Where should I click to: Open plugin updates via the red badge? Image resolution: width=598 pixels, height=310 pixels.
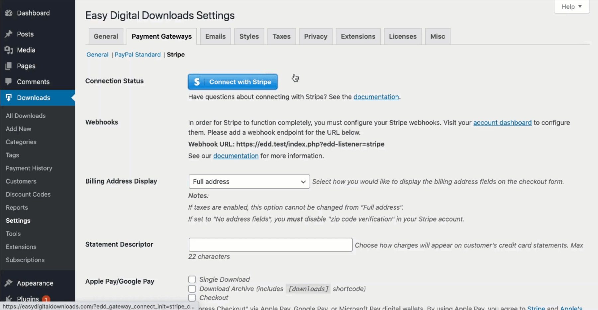[x=46, y=298]
